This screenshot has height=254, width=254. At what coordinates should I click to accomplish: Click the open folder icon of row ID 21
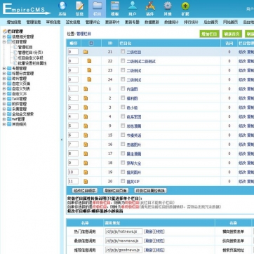86,52
